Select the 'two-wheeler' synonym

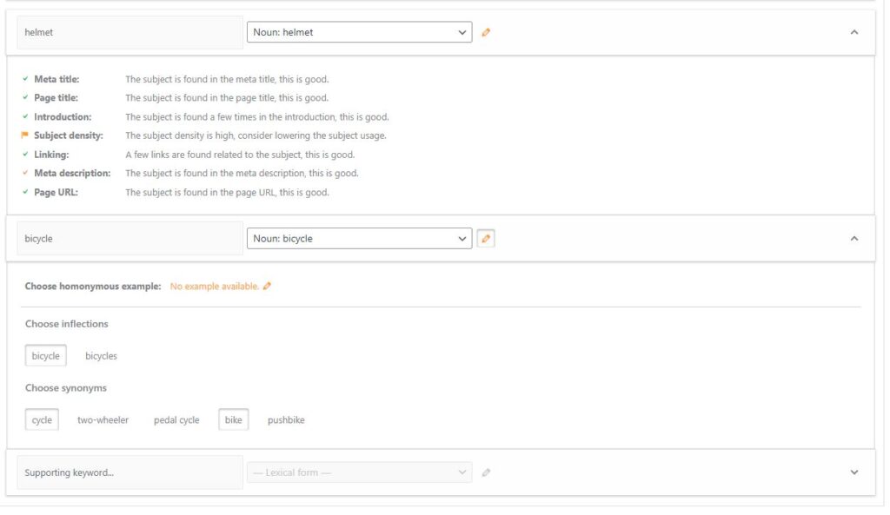point(103,419)
